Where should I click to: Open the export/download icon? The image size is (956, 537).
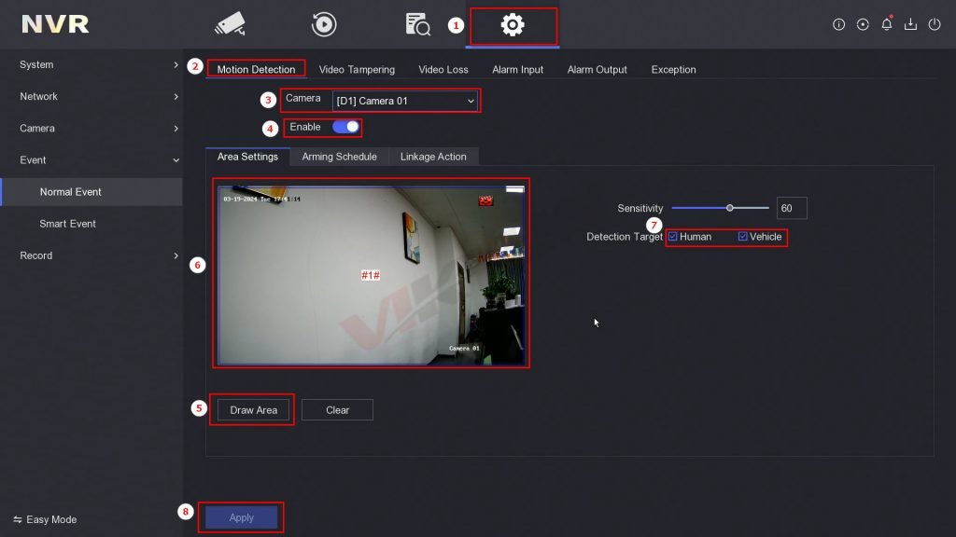(x=910, y=24)
